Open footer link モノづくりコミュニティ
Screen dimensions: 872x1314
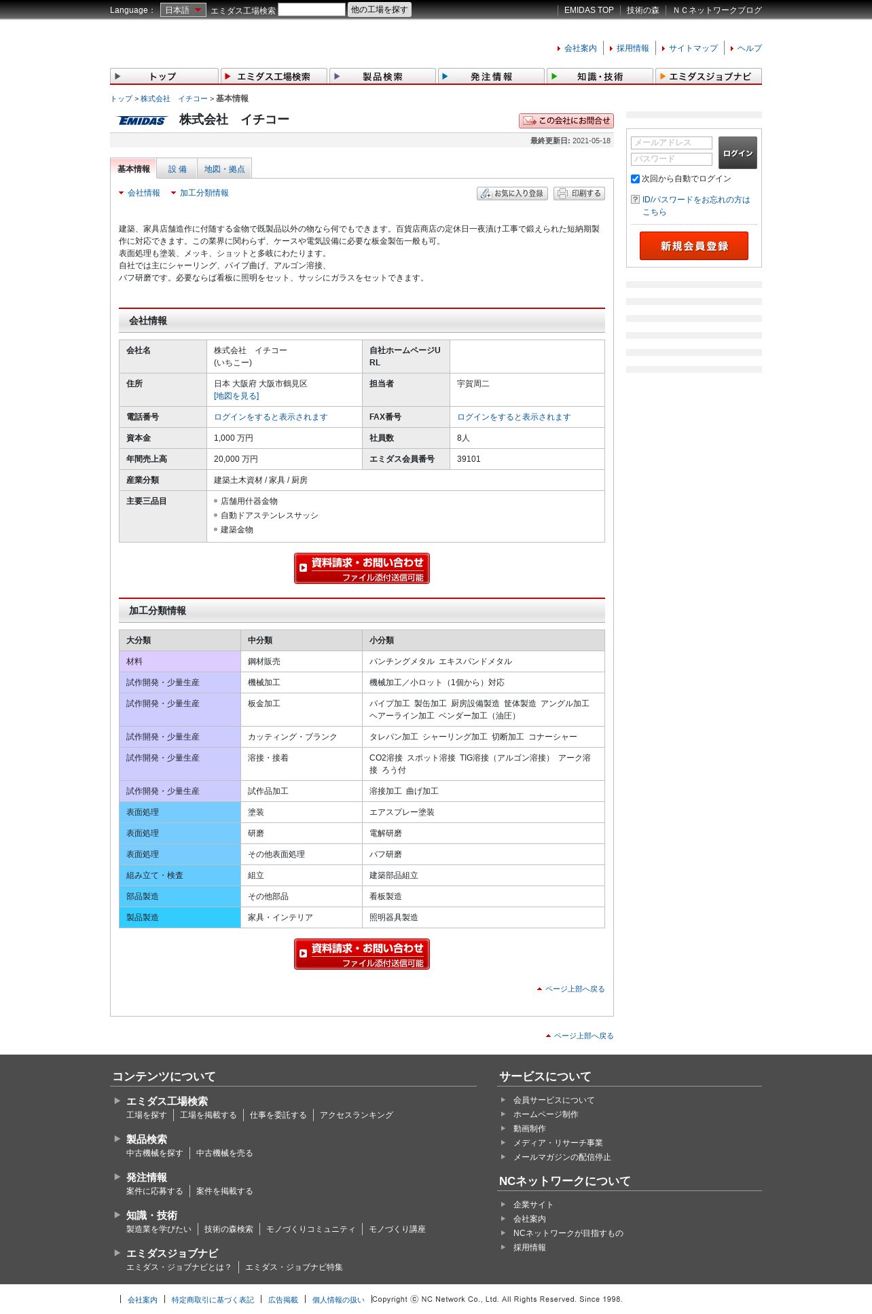click(x=311, y=1229)
